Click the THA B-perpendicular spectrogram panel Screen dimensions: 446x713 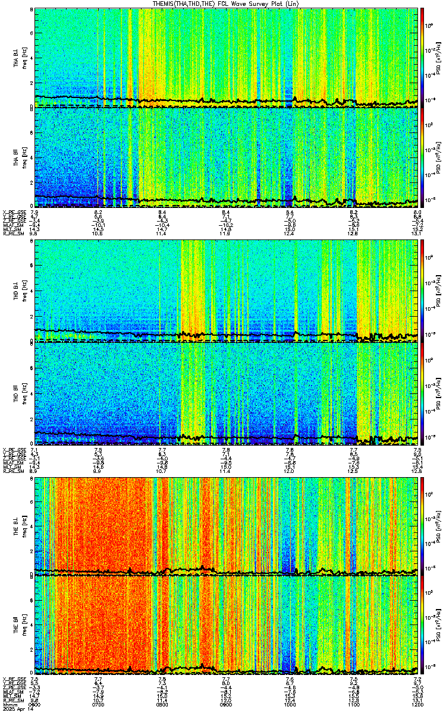226,58
